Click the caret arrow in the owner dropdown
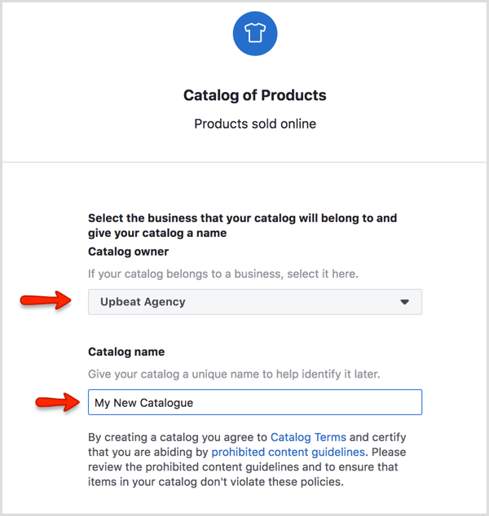This screenshot has width=489, height=516. point(405,302)
